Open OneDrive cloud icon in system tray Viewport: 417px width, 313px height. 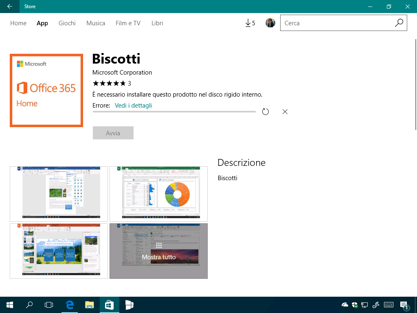345,305
